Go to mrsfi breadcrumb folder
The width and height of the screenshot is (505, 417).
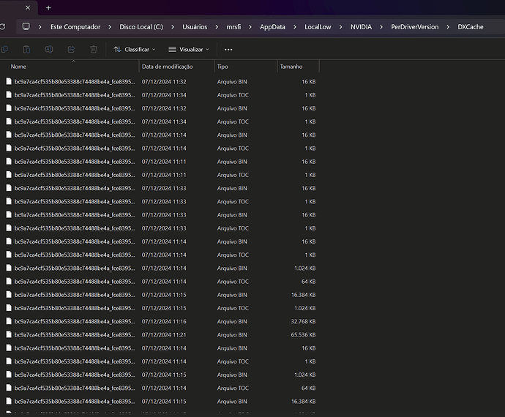coord(233,27)
